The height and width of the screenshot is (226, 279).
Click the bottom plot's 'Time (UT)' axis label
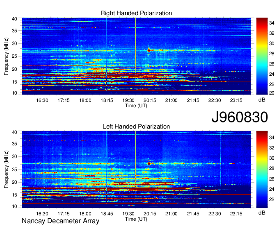click(136, 219)
